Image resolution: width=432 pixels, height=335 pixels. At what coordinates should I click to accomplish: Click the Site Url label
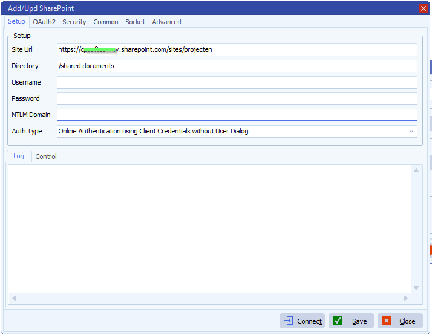click(22, 49)
